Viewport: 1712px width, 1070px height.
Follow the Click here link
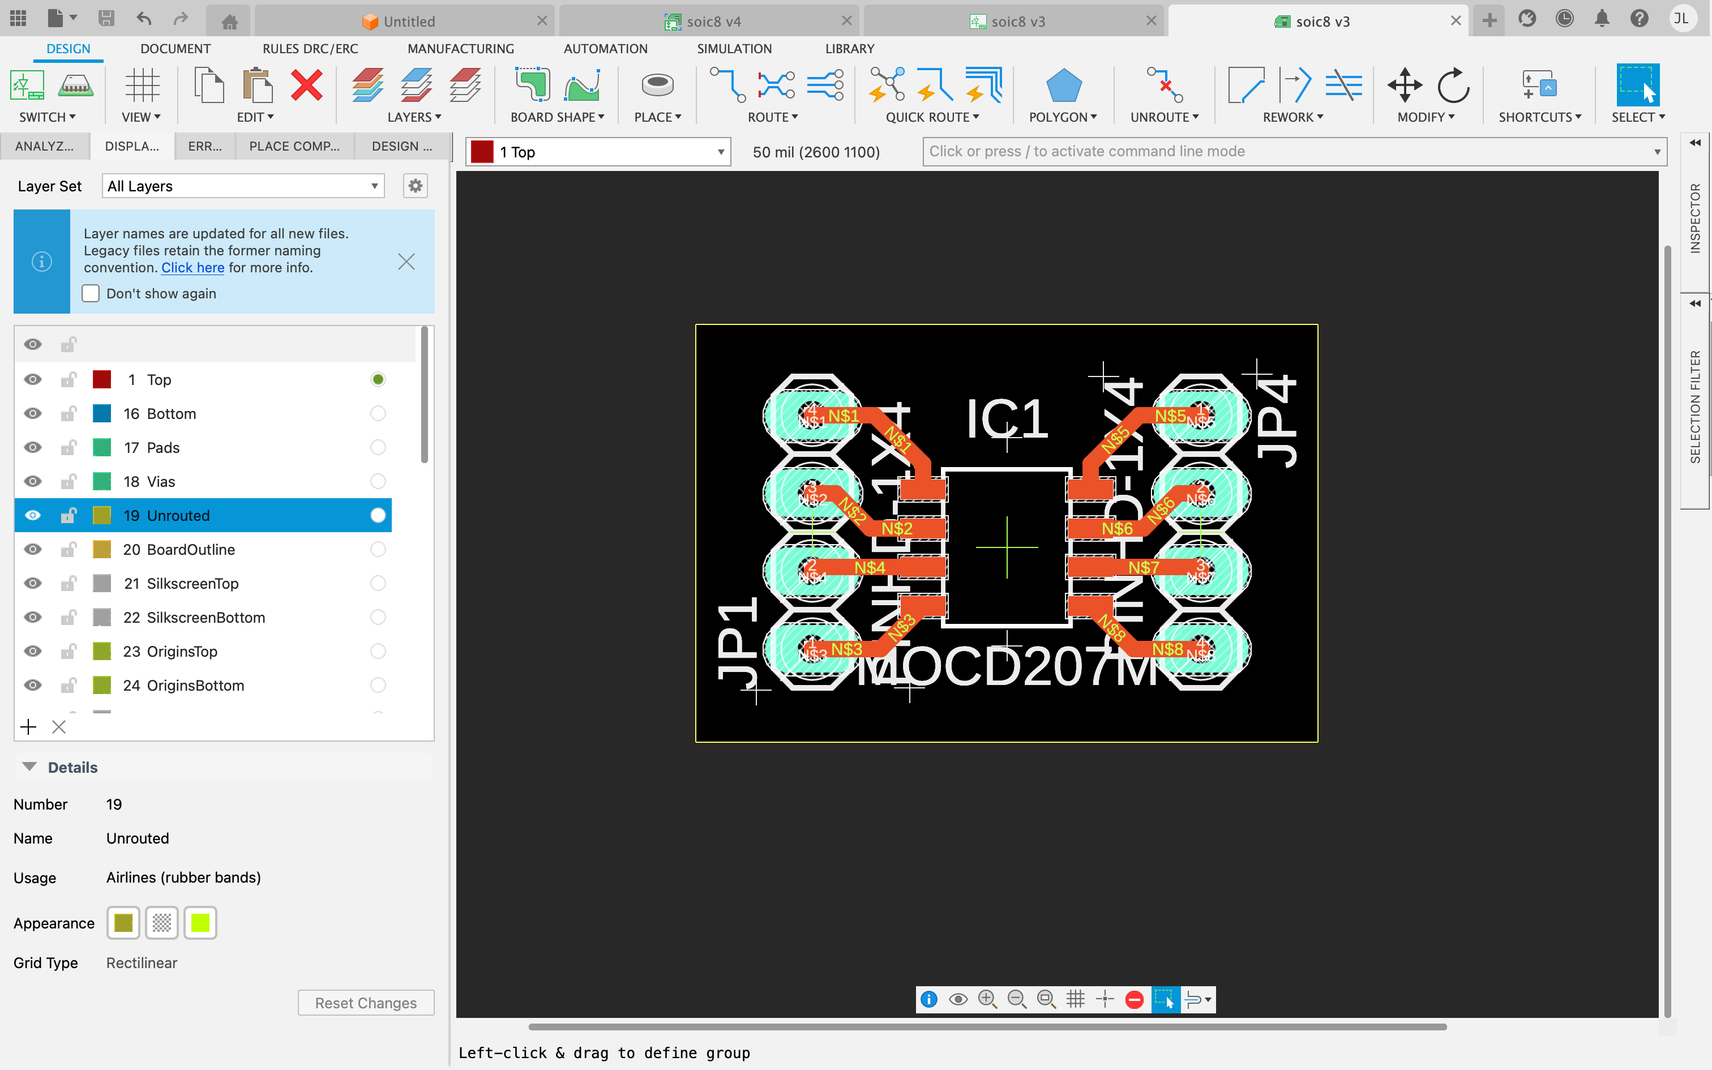tap(192, 267)
